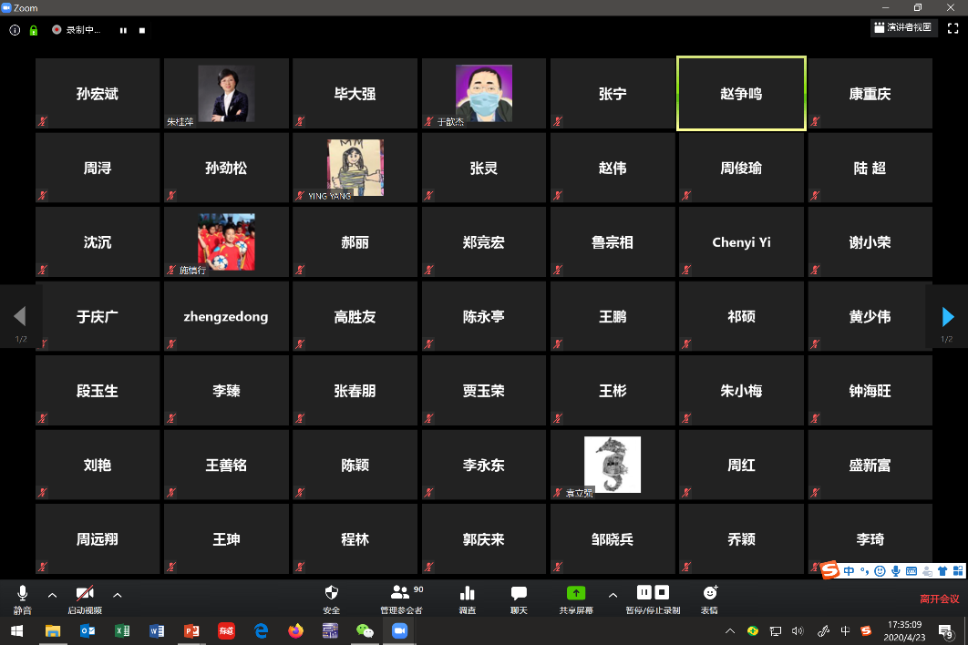Click the green Share Screen (共享屏幕) icon
This screenshot has height=645, width=968.
575,593
